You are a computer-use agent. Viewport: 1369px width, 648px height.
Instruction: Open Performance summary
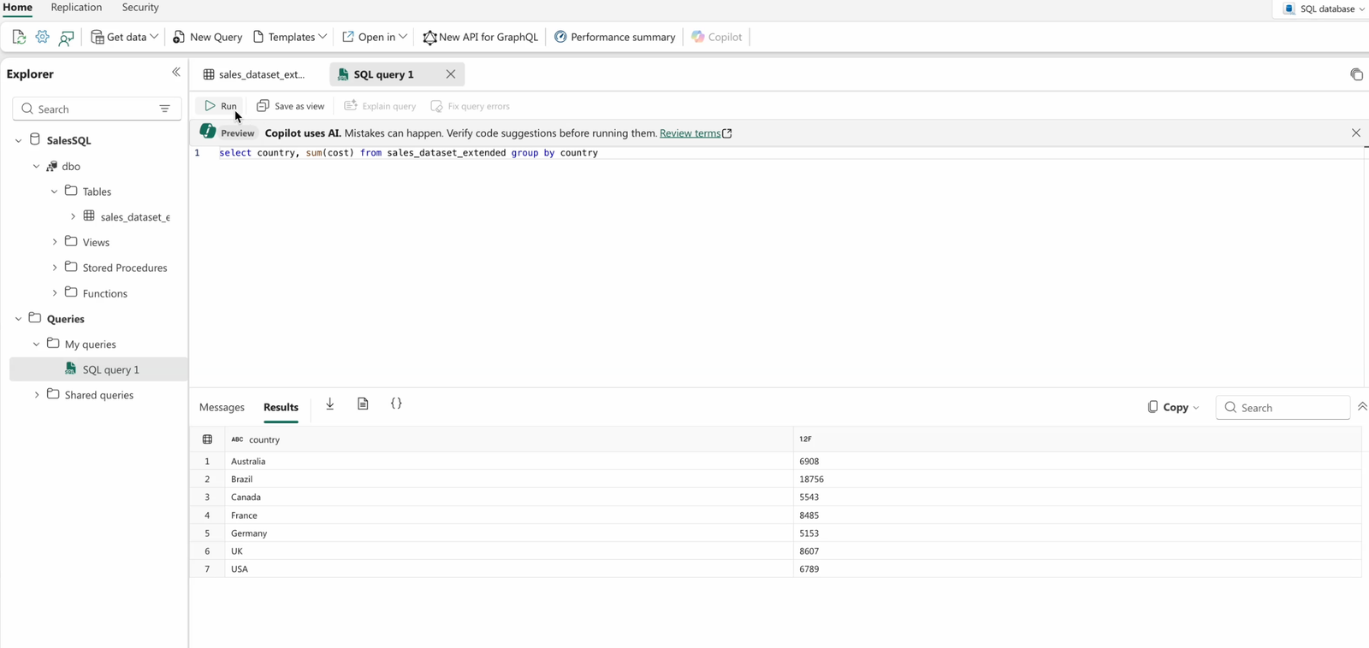click(x=615, y=37)
